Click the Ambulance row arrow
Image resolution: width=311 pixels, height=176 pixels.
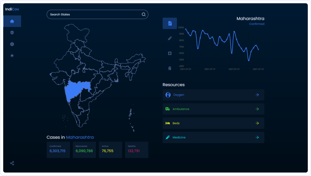coord(257,109)
